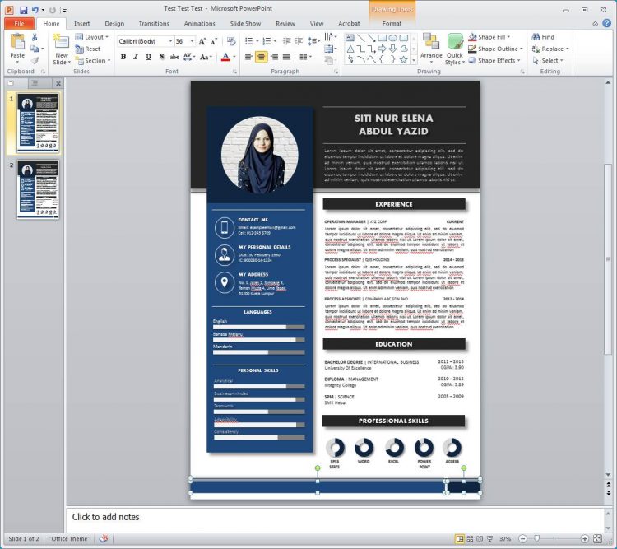Image resolution: width=617 pixels, height=549 pixels.
Task: Switch to Slide Sorter view in status bar
Action: coord(470,539)
